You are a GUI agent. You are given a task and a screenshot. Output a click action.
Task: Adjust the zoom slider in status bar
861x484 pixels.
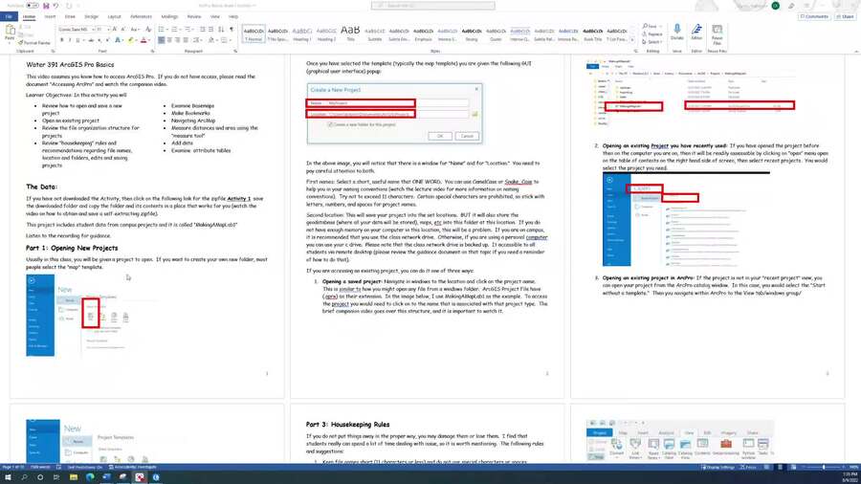[823, 467]
